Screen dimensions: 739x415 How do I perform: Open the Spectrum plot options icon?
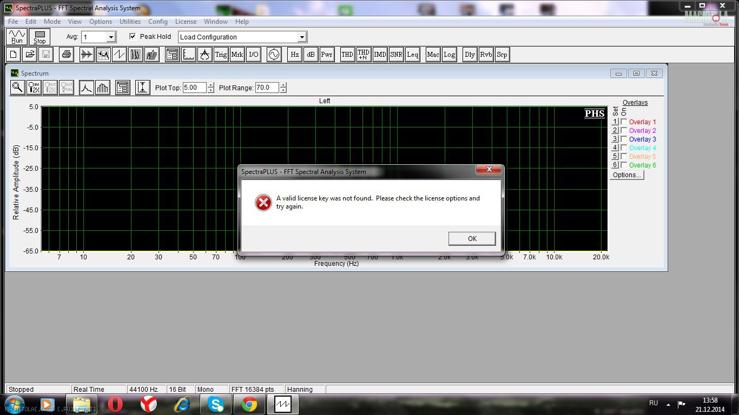123,88
